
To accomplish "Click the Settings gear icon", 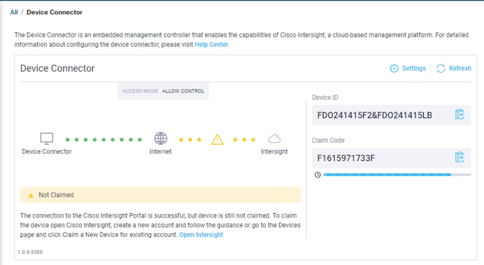I will coord(394,68).
